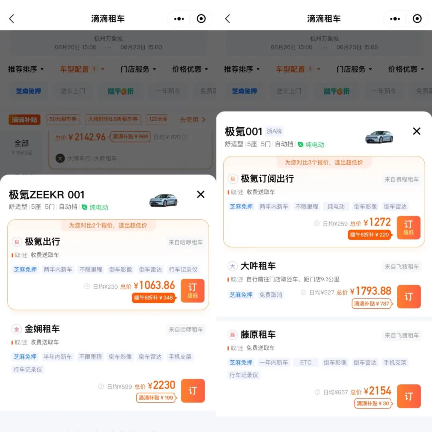Image resolution: width=432 pixels, height=432 pixels.
Task: Tap the 极氪订阅出行 round logo icon
Action: [x=233, y=179]
